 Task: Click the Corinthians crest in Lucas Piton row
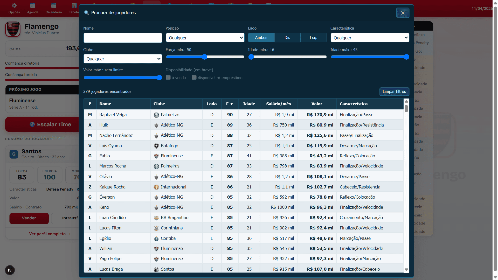point(156,228)
